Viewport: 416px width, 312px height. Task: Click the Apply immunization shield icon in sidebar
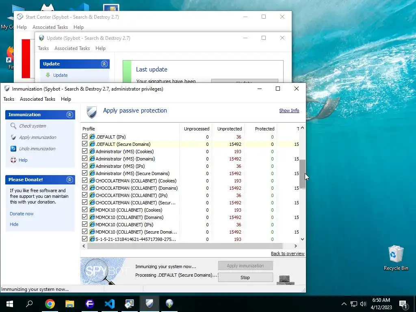point(13,137)
